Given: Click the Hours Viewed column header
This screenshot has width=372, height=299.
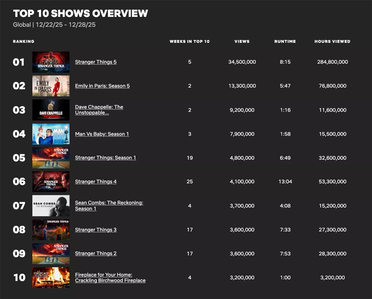Looking at the screenshot, I should pos(332,41).
